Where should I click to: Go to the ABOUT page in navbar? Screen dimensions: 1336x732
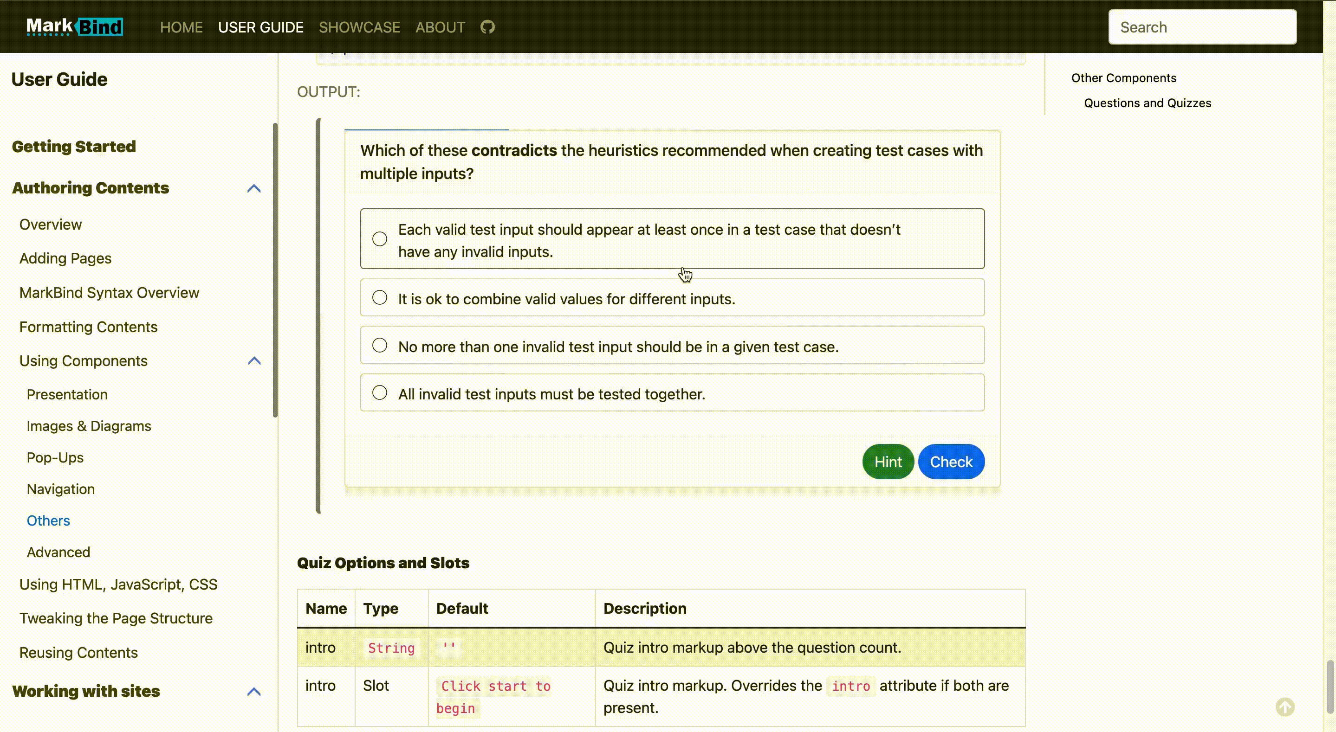point(440,27)
